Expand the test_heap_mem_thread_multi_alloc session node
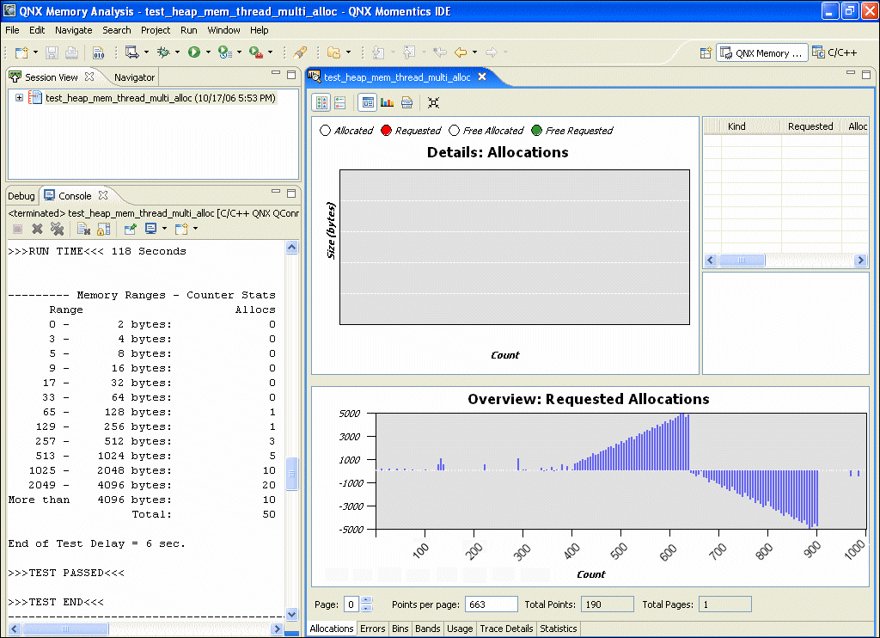This screenshot has height=638, width=880. click(20, 98)
